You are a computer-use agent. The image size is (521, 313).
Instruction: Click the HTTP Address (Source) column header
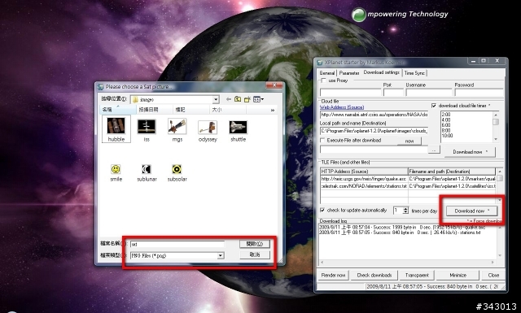coord(364,172)
